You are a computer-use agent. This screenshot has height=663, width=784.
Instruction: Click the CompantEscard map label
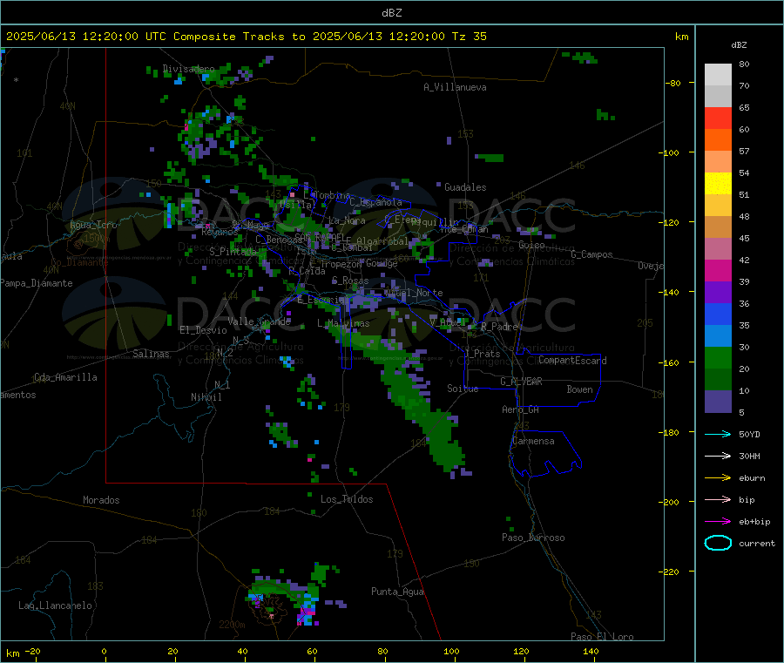[572, 360]
